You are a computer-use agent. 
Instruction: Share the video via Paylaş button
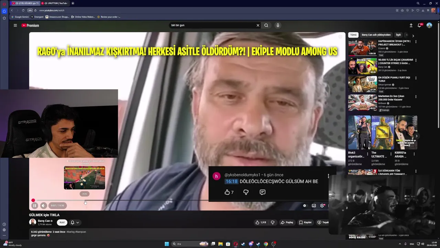[x=287, y=223]
